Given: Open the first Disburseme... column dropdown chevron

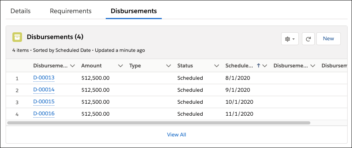Looking at the screenshot, I should pyautogui.click(x=72, y=66).
